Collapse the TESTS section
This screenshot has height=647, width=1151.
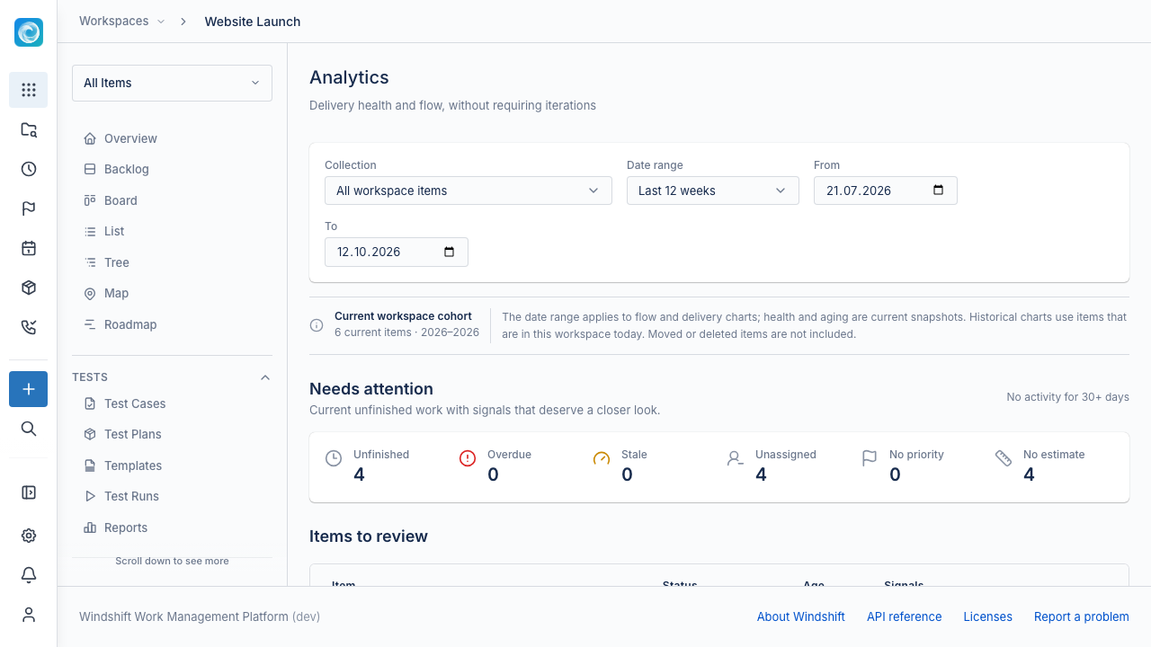pos(265,377)
